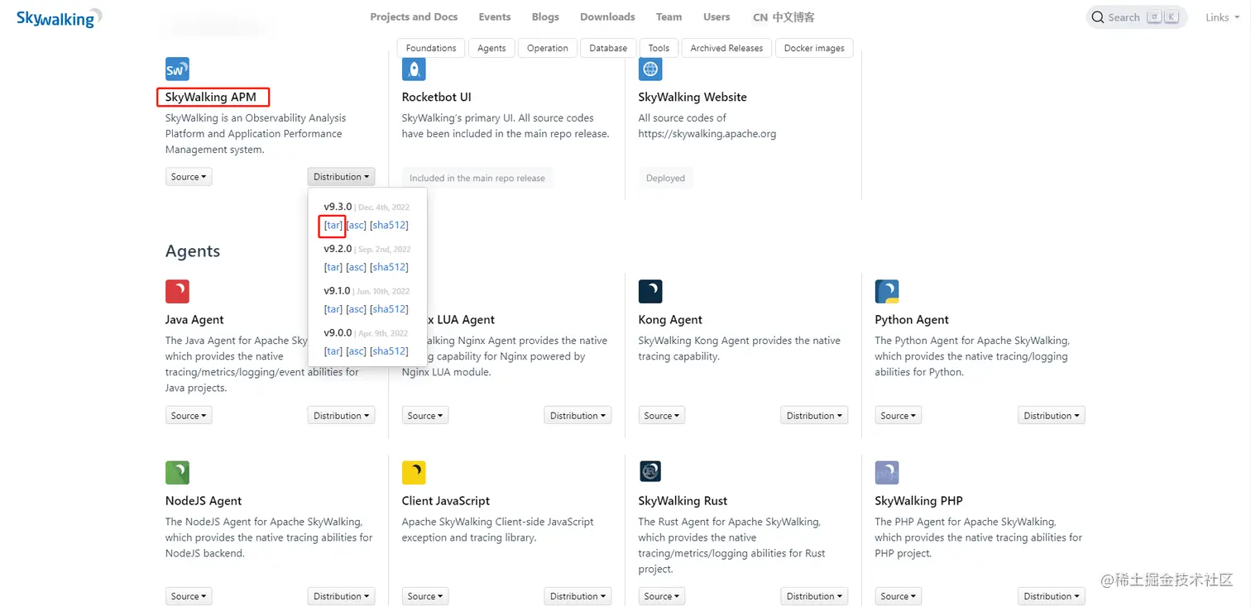Open Team nav item
The height and width of the screenshot is (606, 1251).
point(669,17)
